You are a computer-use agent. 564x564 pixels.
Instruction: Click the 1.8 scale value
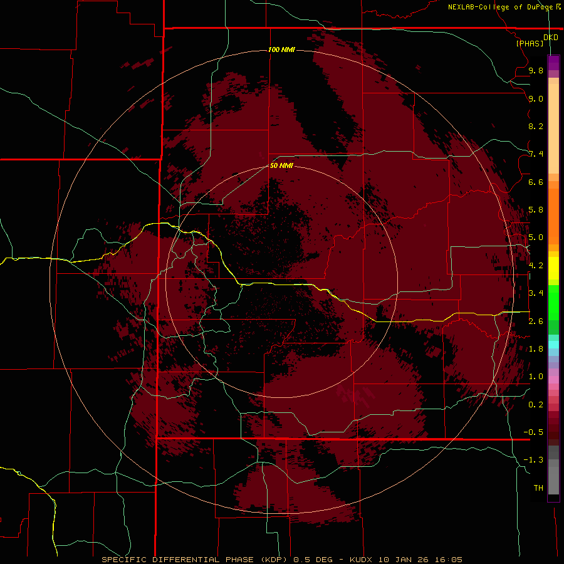click(x=536, y=349)
